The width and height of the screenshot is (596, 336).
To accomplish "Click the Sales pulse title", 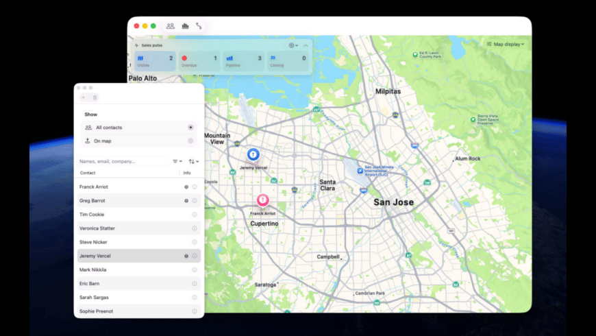I will [151, 45].
